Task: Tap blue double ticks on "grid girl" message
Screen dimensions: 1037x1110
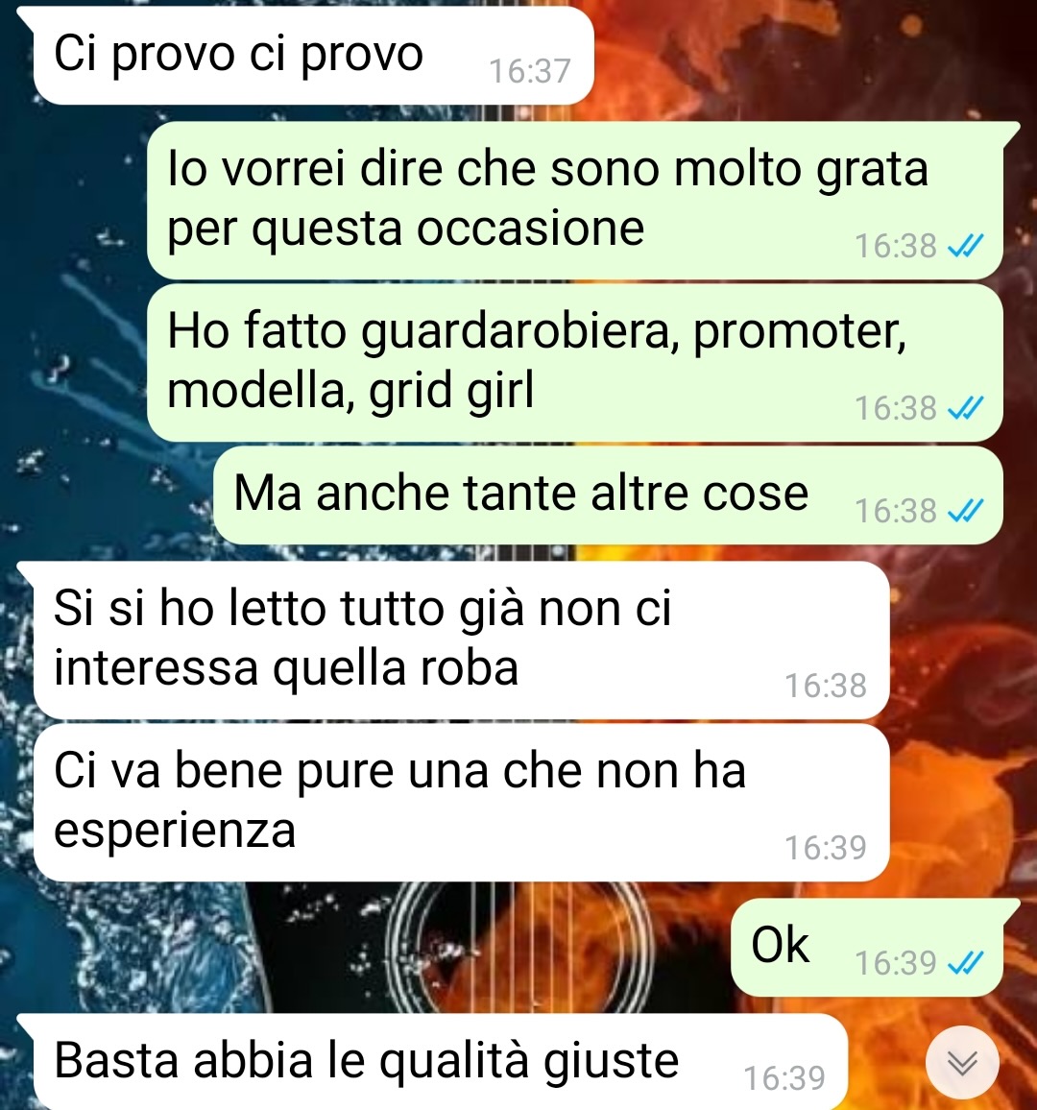Action: [966, 408]
